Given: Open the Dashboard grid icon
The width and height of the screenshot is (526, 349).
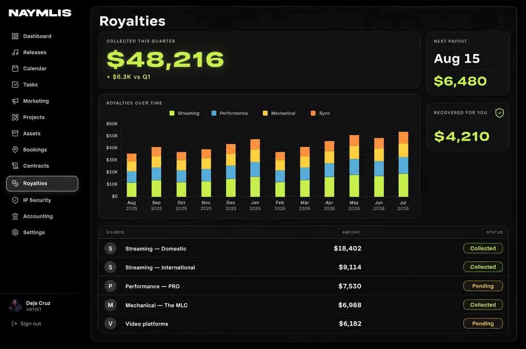Looking at the screenshot, I should (15, 36).
